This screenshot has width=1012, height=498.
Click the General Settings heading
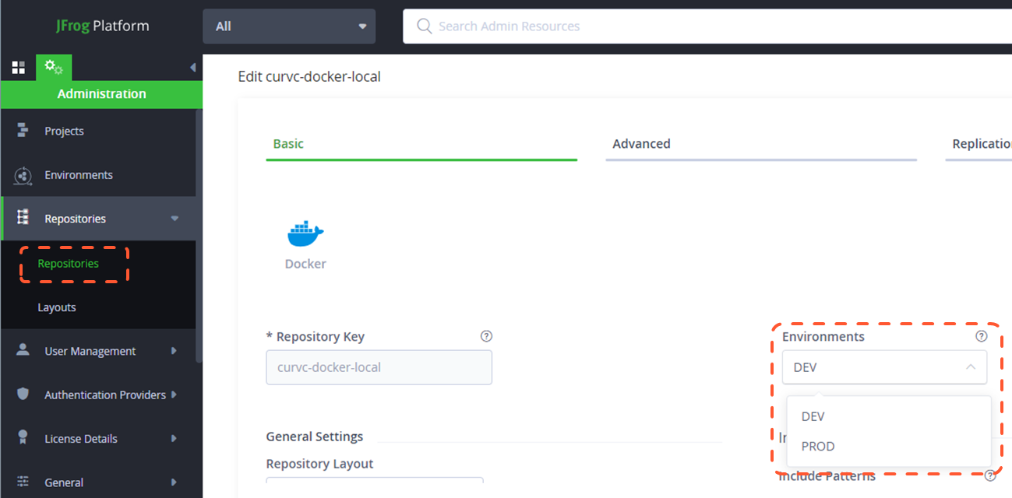(315, 437)
